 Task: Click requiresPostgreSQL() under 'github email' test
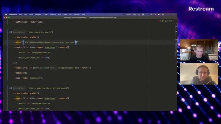point(26,93)
